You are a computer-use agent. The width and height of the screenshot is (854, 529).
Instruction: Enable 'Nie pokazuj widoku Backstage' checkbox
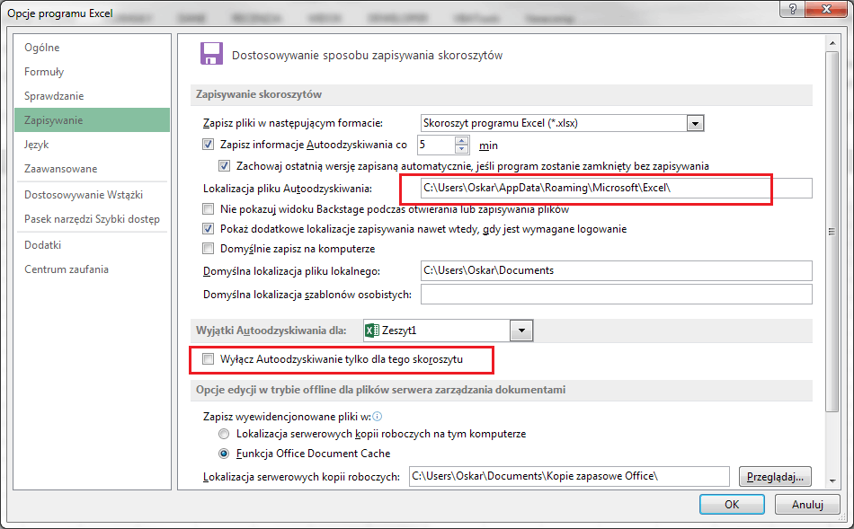pyautogui.click(x=208, y=208)
